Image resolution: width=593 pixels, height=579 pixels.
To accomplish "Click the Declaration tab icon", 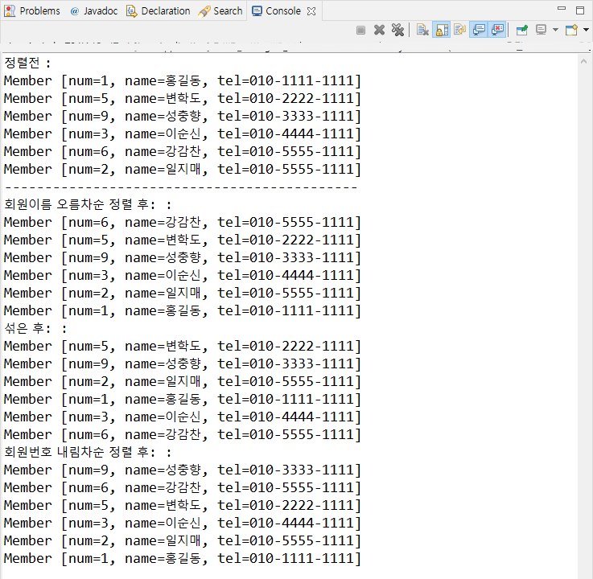I will (132, 11).
